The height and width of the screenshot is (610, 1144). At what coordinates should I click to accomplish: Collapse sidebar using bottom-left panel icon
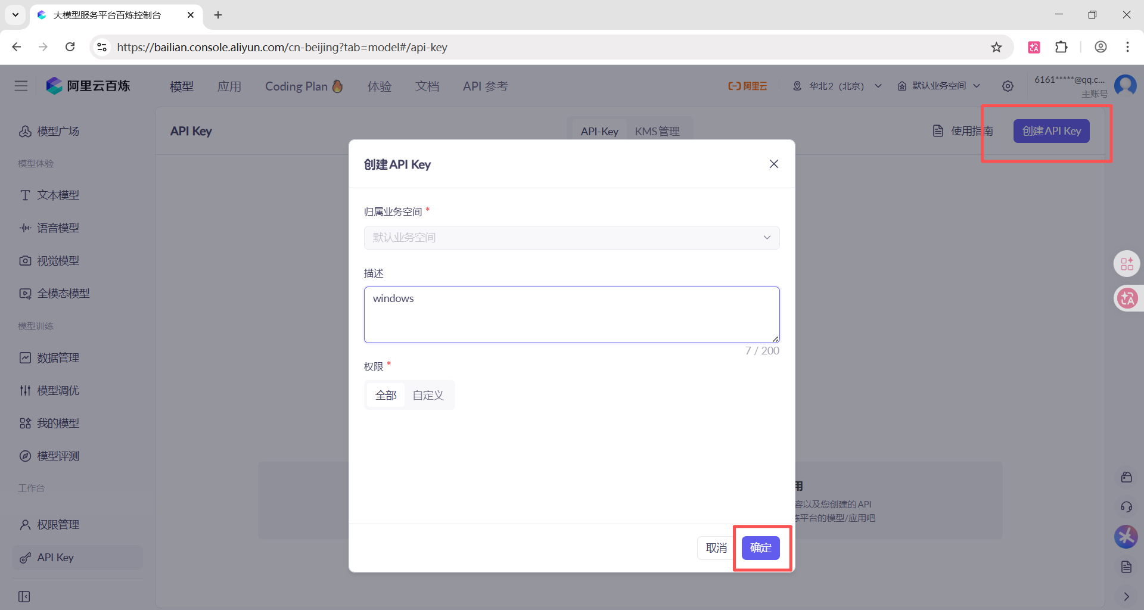click(x=24, y=596)
